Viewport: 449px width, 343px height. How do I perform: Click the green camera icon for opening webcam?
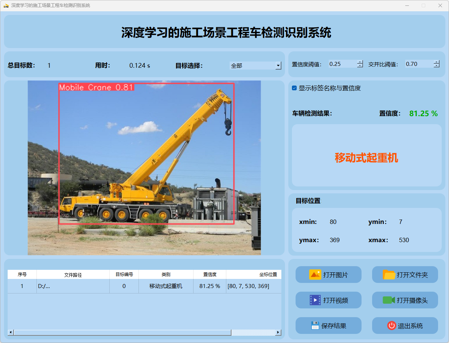click(389, 300)
